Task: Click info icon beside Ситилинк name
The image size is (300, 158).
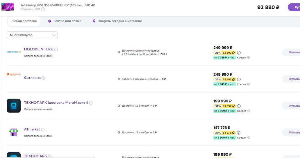Action: (x=43, y=78)
